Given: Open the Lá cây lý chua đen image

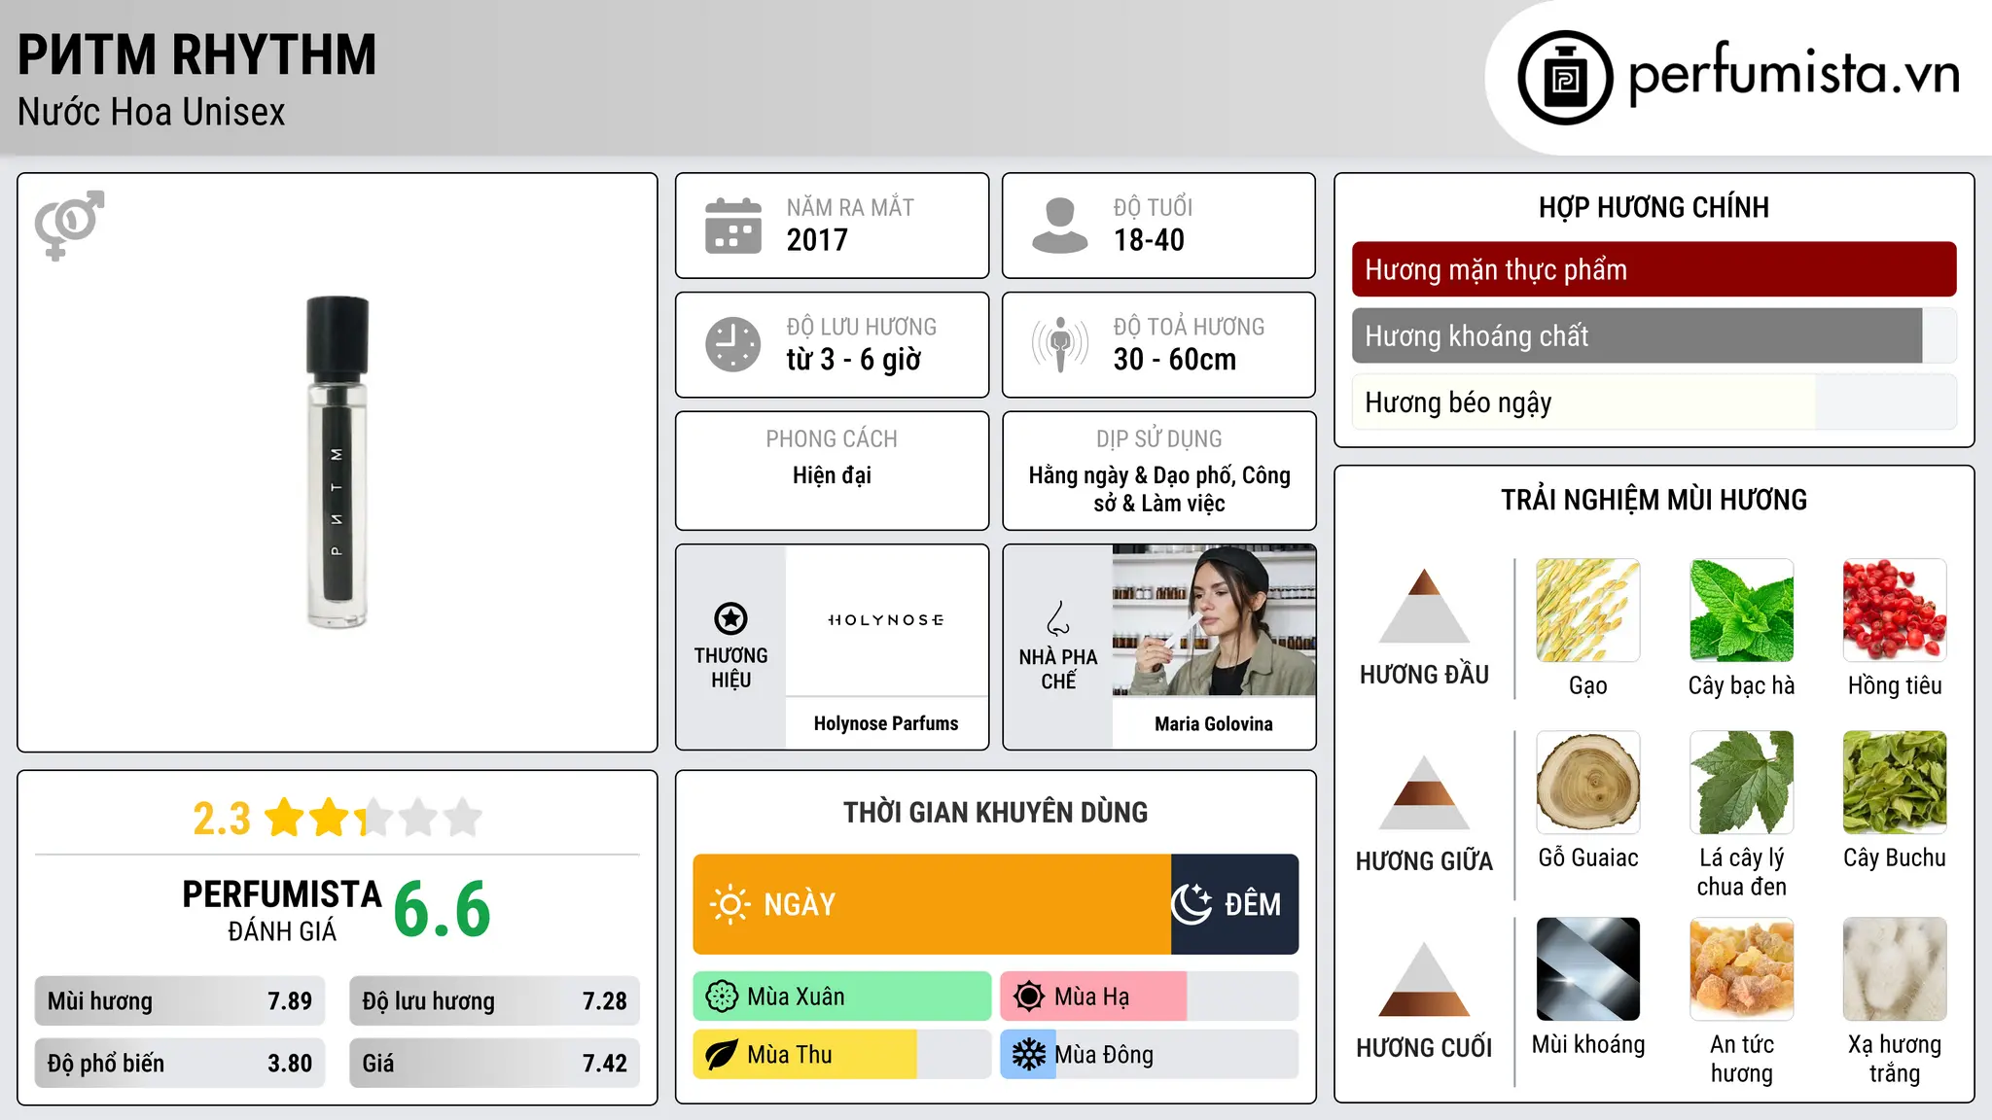Looking at the screenshot, I should [x=1742, y=783].
